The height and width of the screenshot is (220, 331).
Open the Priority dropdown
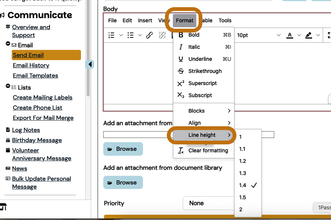point(208,203)
